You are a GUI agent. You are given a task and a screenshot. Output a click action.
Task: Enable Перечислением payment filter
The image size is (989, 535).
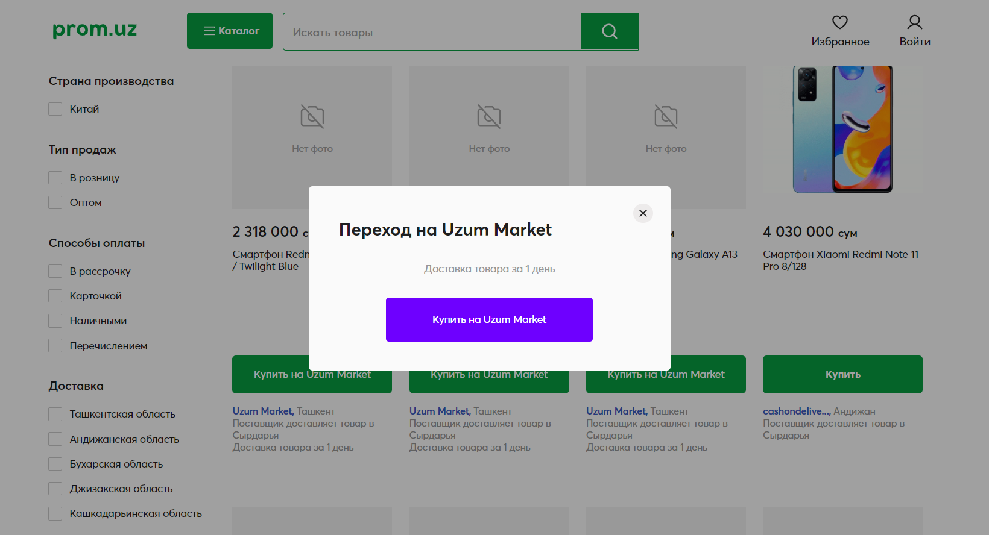(55, 346)
